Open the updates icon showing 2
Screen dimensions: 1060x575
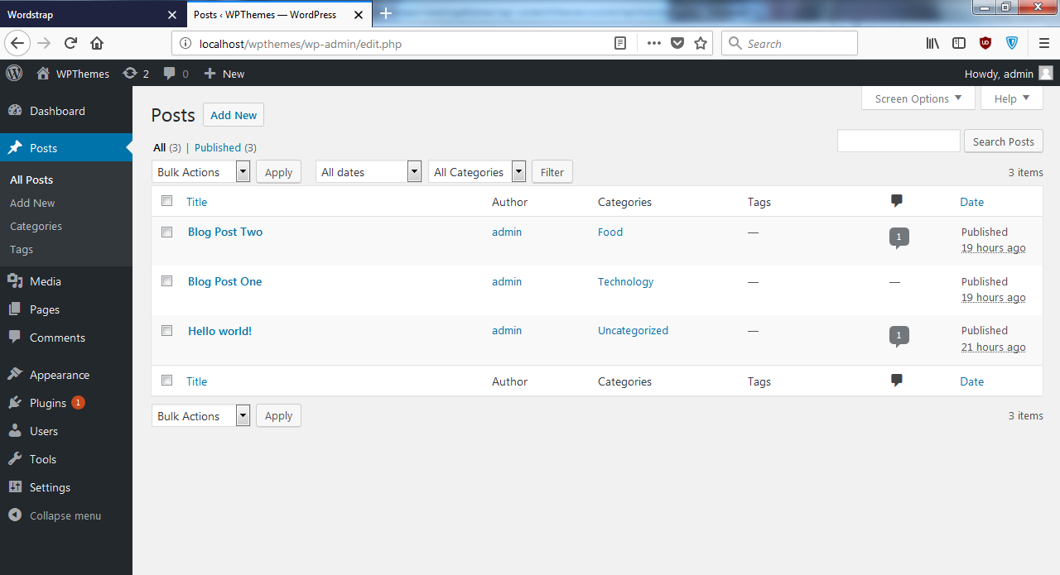pos(130,74)
